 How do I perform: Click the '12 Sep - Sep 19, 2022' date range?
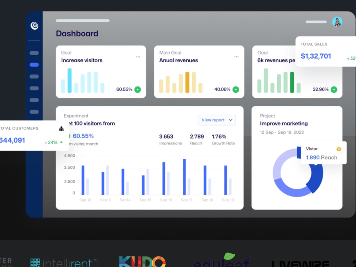tap(282, 132)
